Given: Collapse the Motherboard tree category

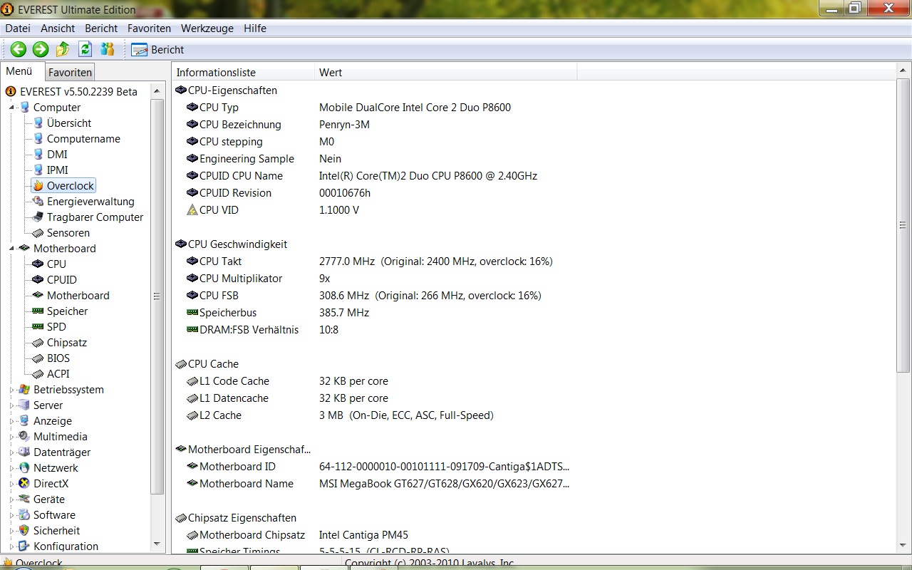Looking at the screenshot, I should [x=12, y=249].
